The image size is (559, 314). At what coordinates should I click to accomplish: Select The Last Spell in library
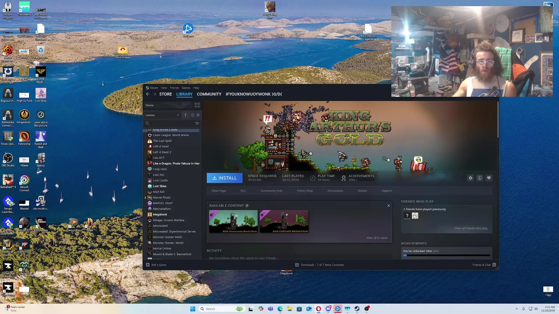click(x=162, y=141)
